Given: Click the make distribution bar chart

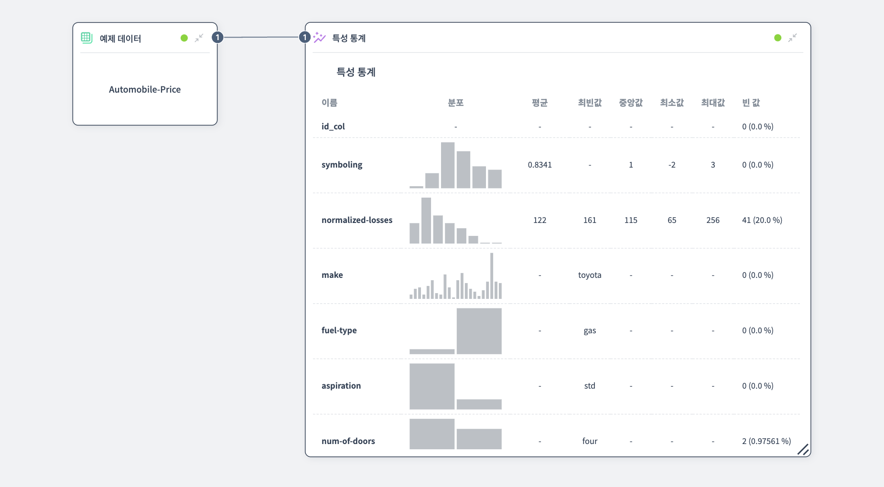Looking at the screenshot, I should [455, 276].
